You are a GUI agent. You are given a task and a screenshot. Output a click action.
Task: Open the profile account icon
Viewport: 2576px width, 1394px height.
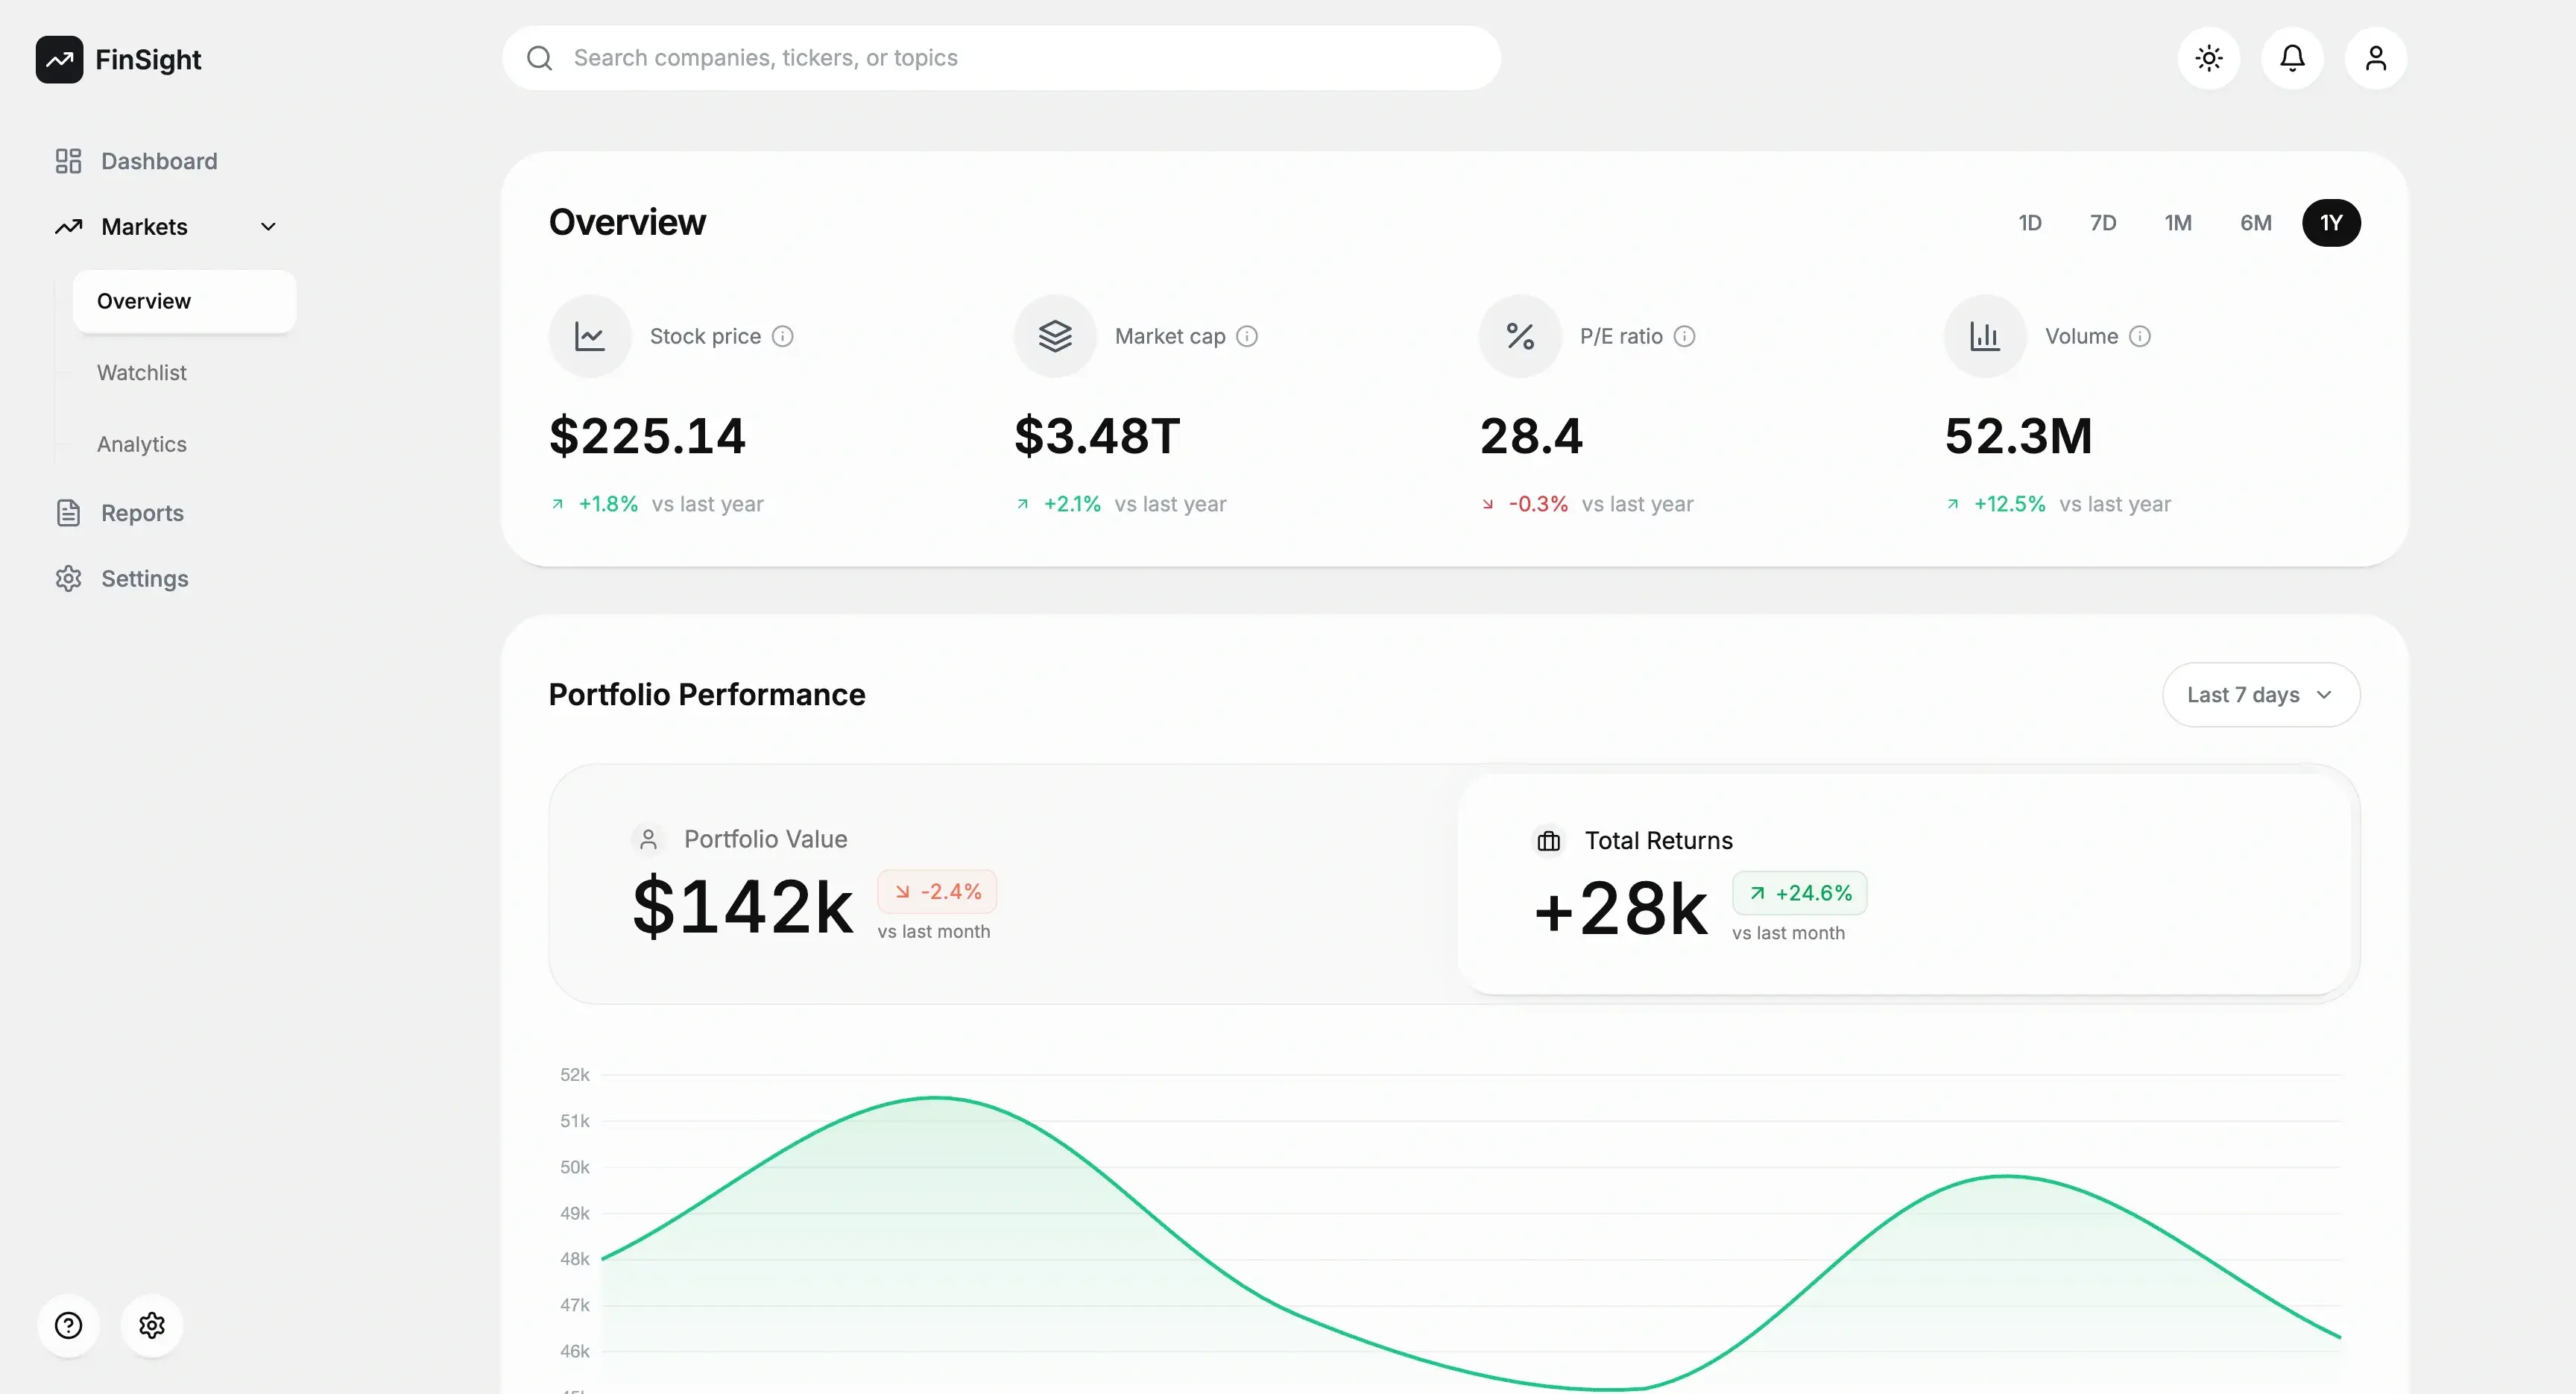point(2376,58)
